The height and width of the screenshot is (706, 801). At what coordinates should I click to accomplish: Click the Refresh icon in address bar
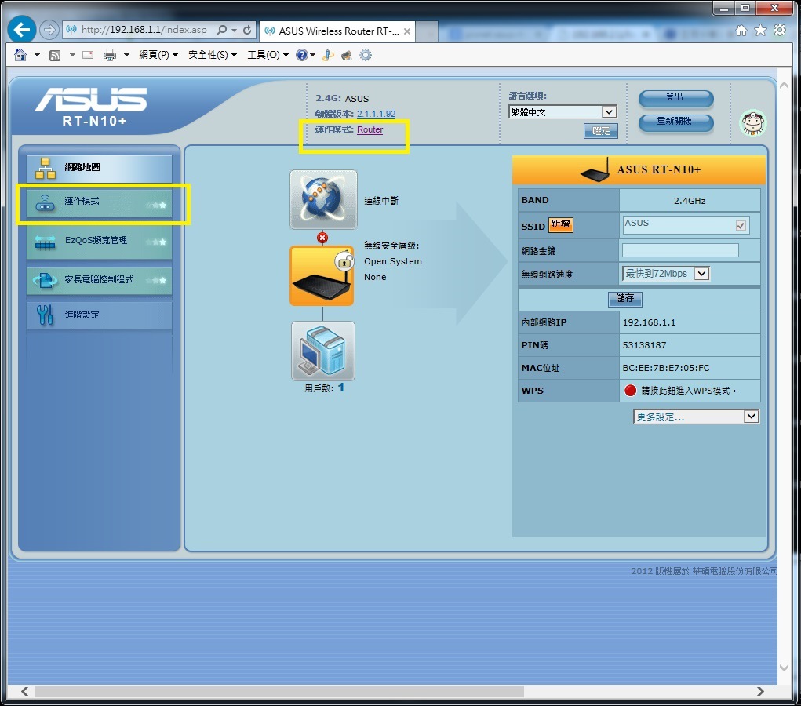click(x=247, y=30)
